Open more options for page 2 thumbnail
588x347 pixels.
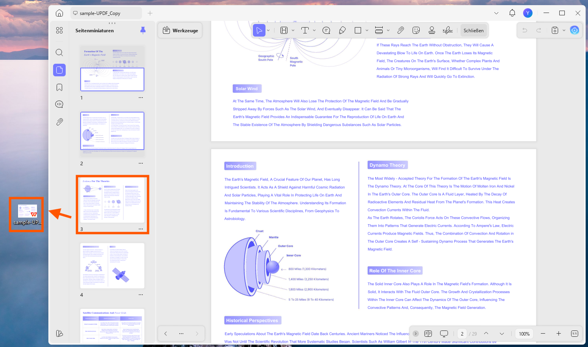point(141,163)
